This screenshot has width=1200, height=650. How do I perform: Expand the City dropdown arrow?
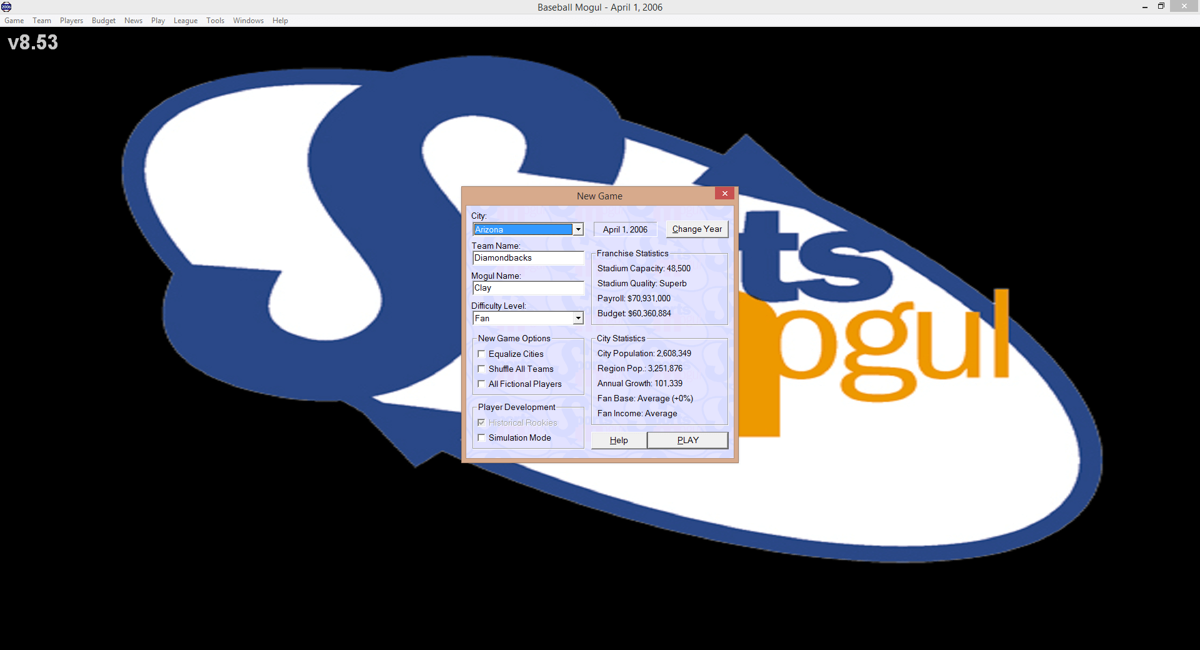578,229
